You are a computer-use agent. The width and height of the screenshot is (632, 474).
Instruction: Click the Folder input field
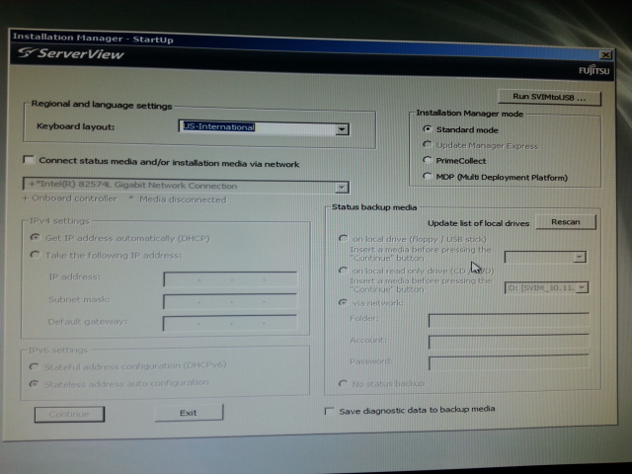(x=510, y=320)
